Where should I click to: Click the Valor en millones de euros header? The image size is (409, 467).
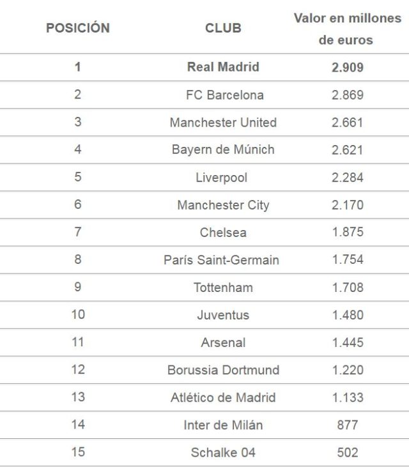point(347,29)
